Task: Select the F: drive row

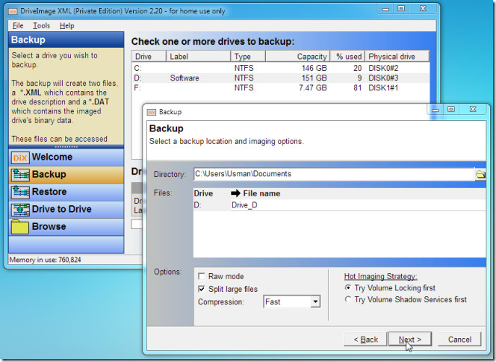Action: click(281, 87)
